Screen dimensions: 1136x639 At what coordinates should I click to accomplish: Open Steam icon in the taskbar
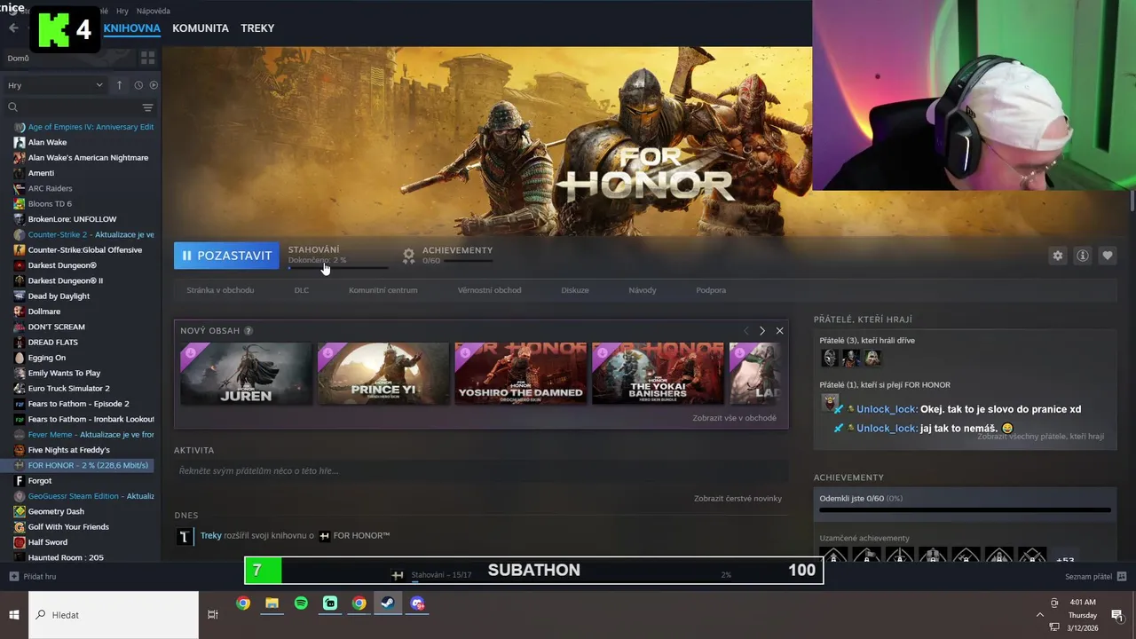tap(388, 603)
